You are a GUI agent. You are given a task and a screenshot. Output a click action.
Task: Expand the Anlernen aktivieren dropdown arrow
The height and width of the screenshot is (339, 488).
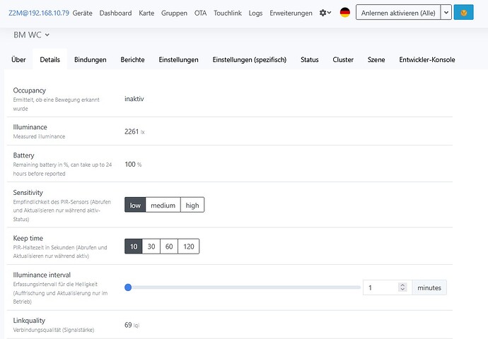tap(446, 13)
